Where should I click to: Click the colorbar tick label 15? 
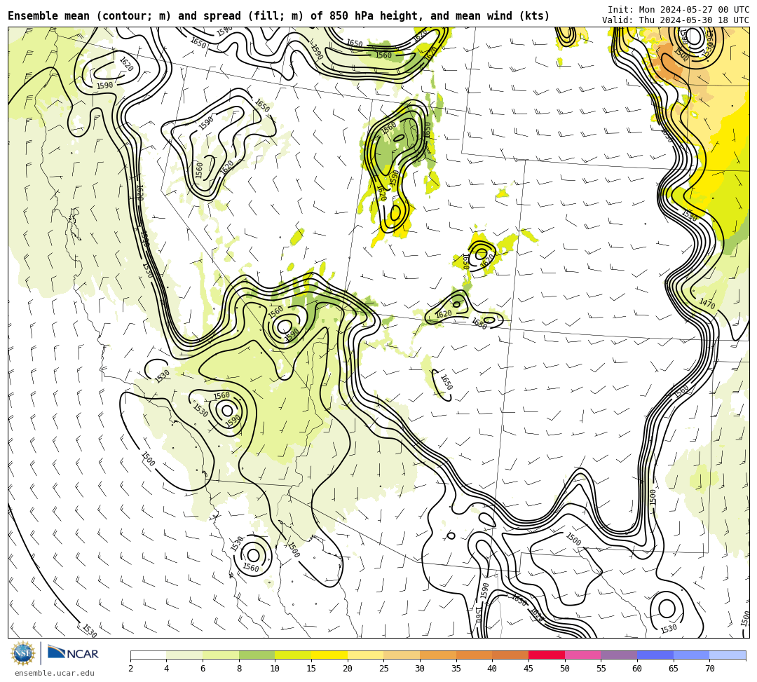pos(311,669)
